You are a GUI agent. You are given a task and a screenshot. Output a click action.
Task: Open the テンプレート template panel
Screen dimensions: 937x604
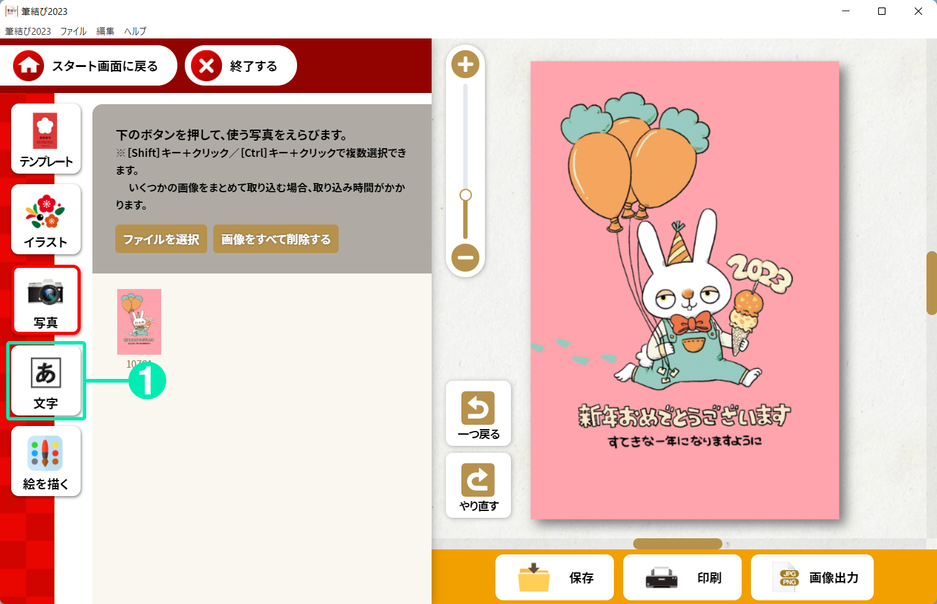[46, 138]
